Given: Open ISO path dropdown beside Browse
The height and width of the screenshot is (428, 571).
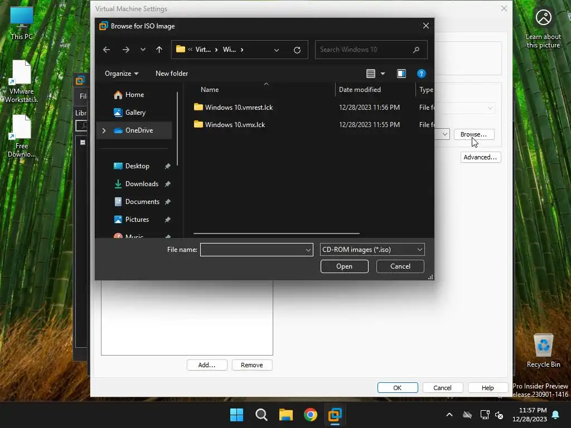Looking at the screenshot, I should point(444,134).
